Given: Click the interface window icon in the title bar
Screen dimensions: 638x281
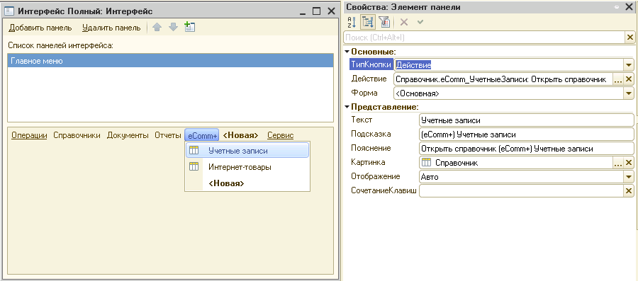Looking at the screenshot, I should (x=10, y=11).
